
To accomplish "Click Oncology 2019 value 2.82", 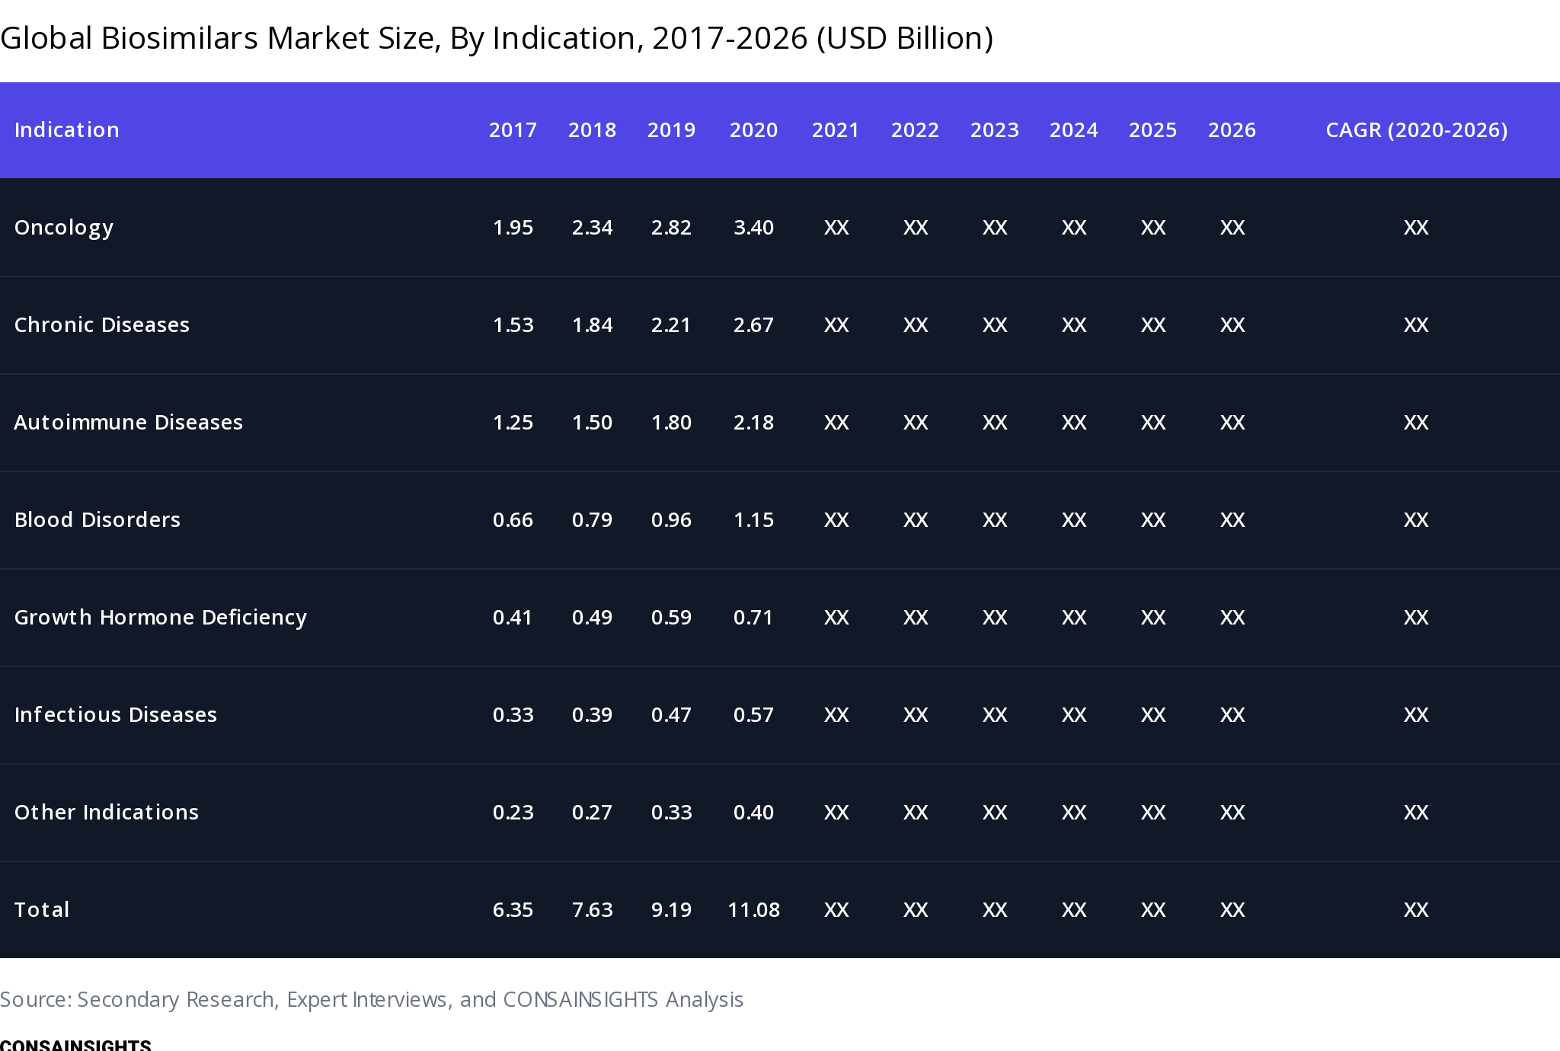I will point(672,228).
